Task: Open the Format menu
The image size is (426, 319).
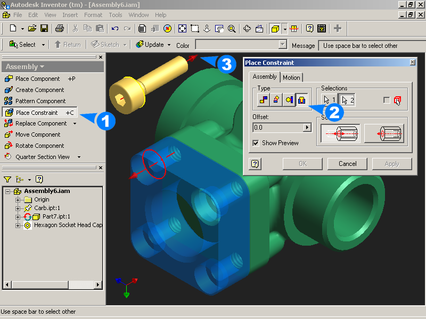Action: [x=93, y=15]
